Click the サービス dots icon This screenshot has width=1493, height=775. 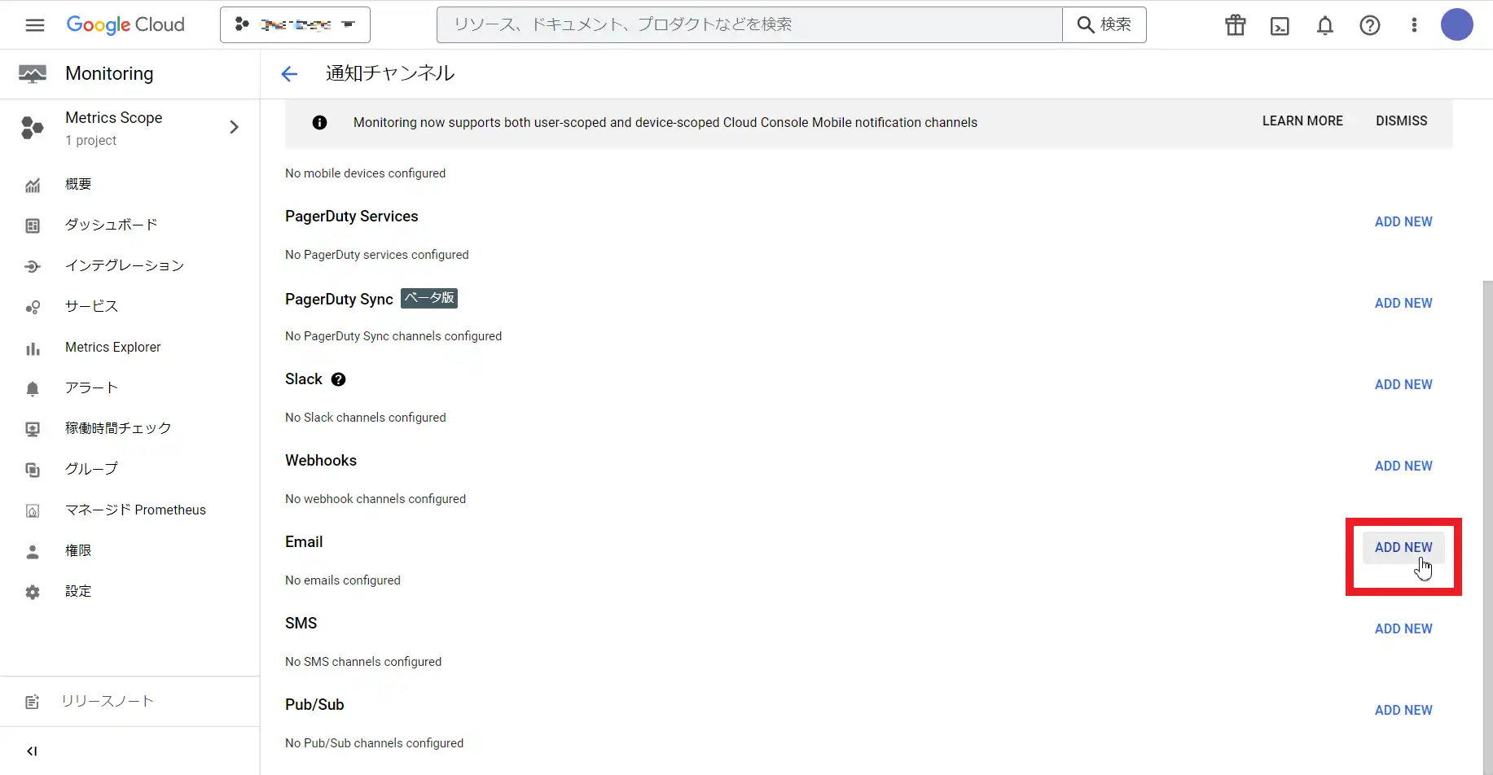coord(33,308)
